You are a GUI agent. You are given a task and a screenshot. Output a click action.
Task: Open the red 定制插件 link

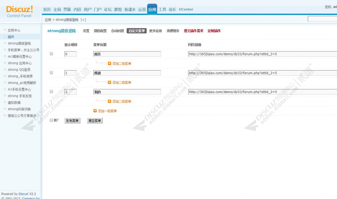coord(214,31)
